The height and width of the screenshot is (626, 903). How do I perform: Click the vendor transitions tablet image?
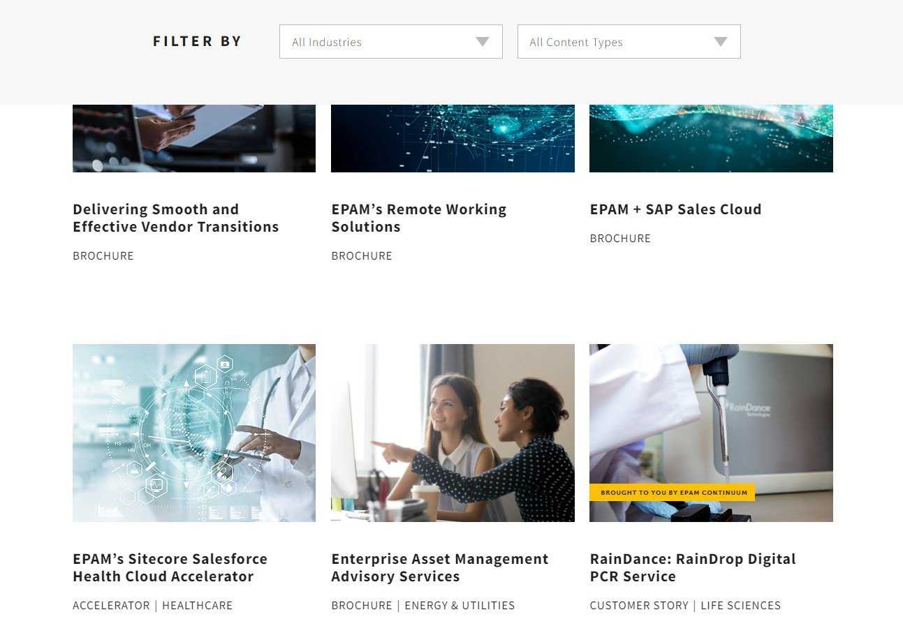coord(194,138)
